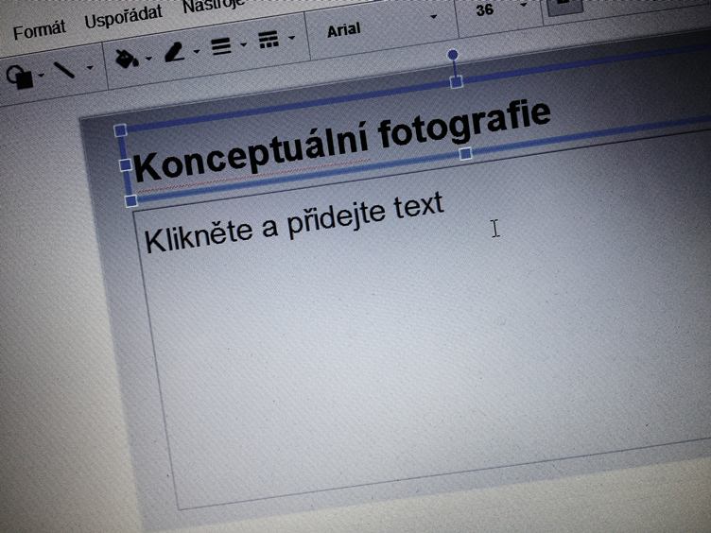Click the top-left resize handle of title box
The width and height of the screenshot is (711, 533).
pyautogui.click(x=120, y=130)
